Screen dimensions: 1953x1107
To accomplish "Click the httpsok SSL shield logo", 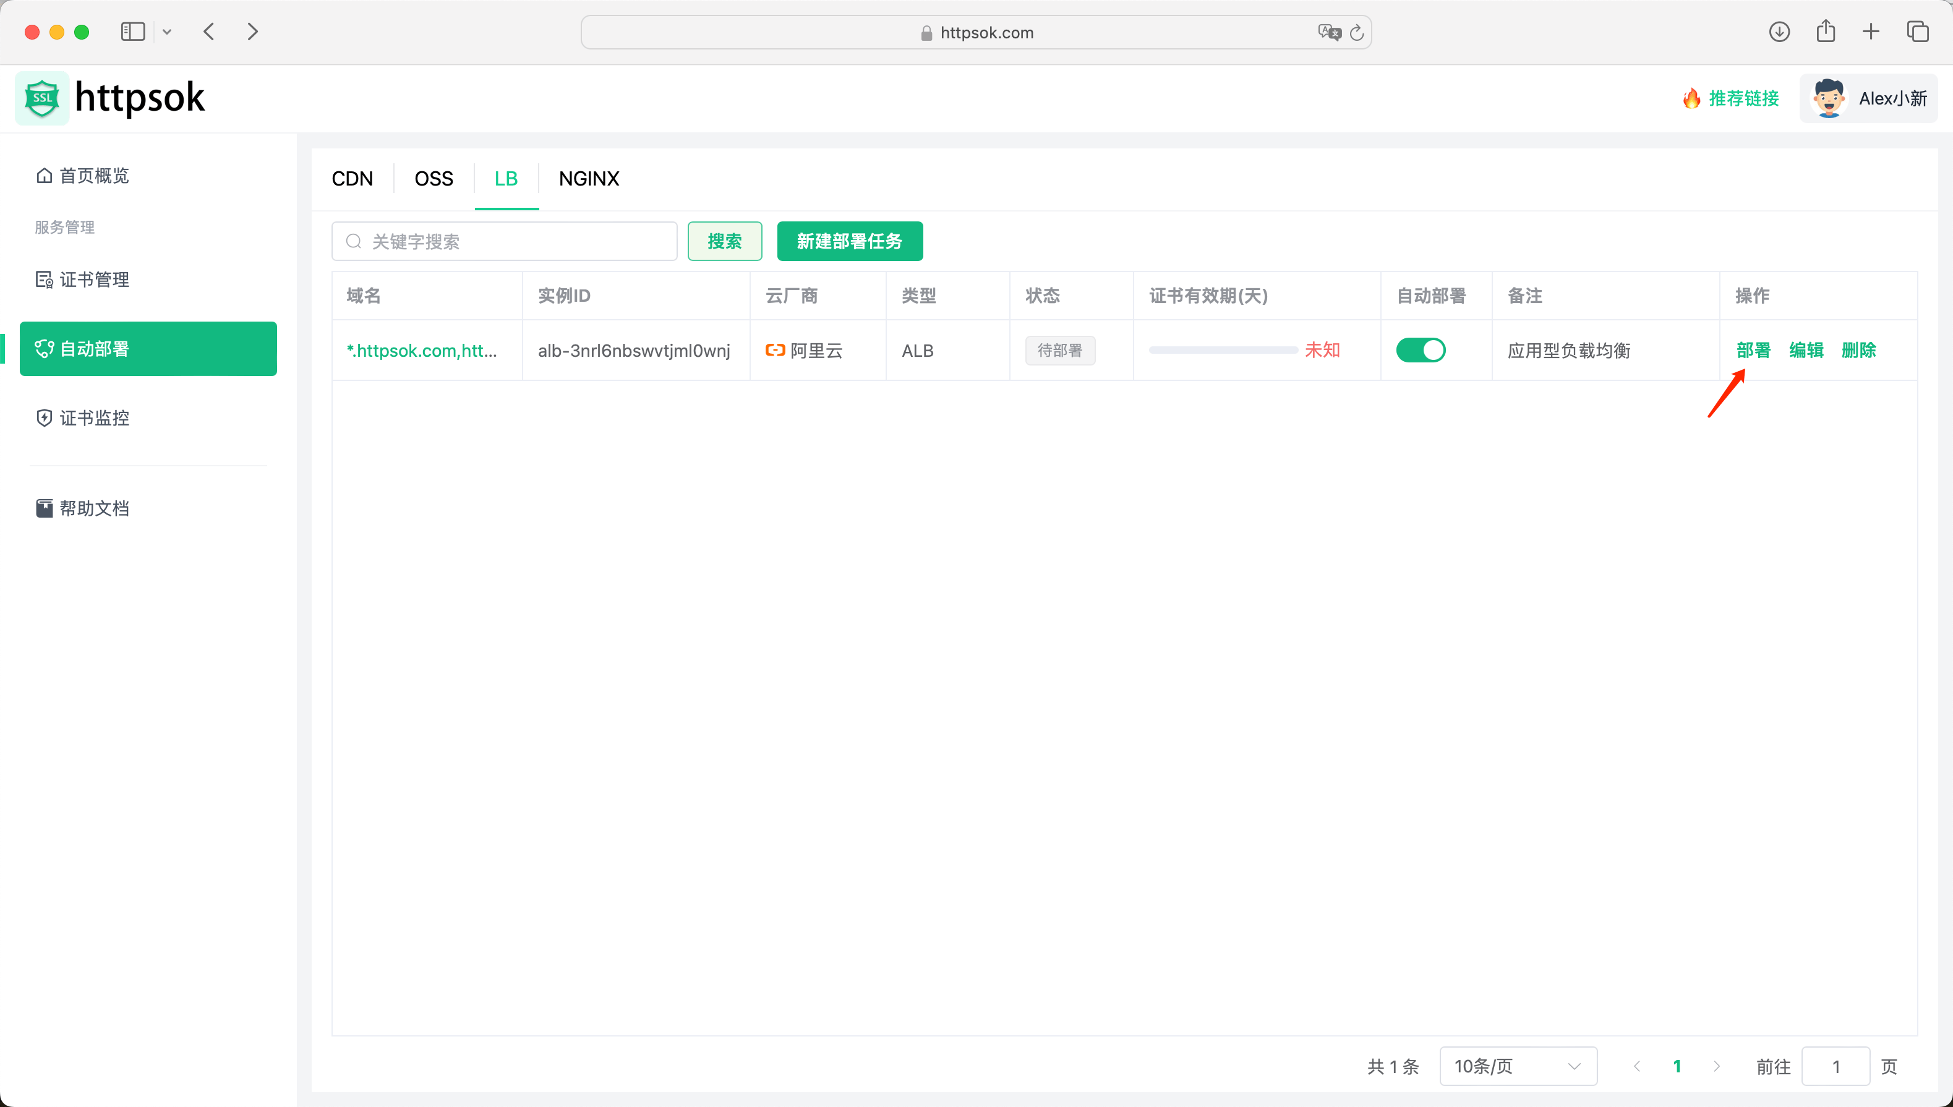I will [42, 98].
